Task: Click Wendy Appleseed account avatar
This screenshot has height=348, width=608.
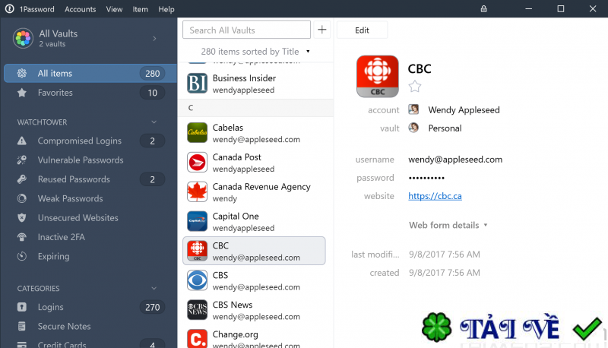Action: [x=413, y=109]
